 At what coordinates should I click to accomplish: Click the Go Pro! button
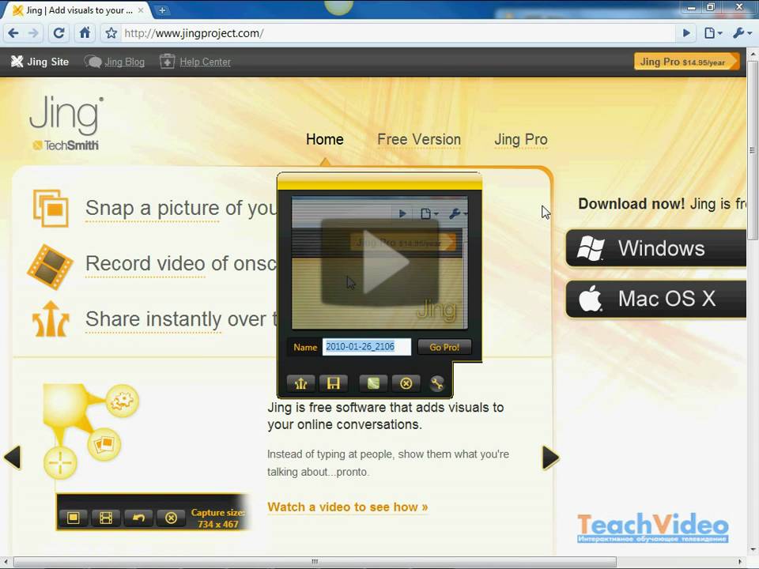point(444,347)
